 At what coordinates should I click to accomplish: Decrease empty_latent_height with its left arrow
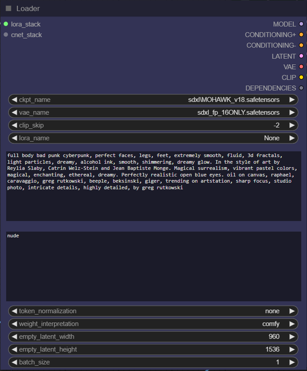pyautogui.click(x=15, y=349)
